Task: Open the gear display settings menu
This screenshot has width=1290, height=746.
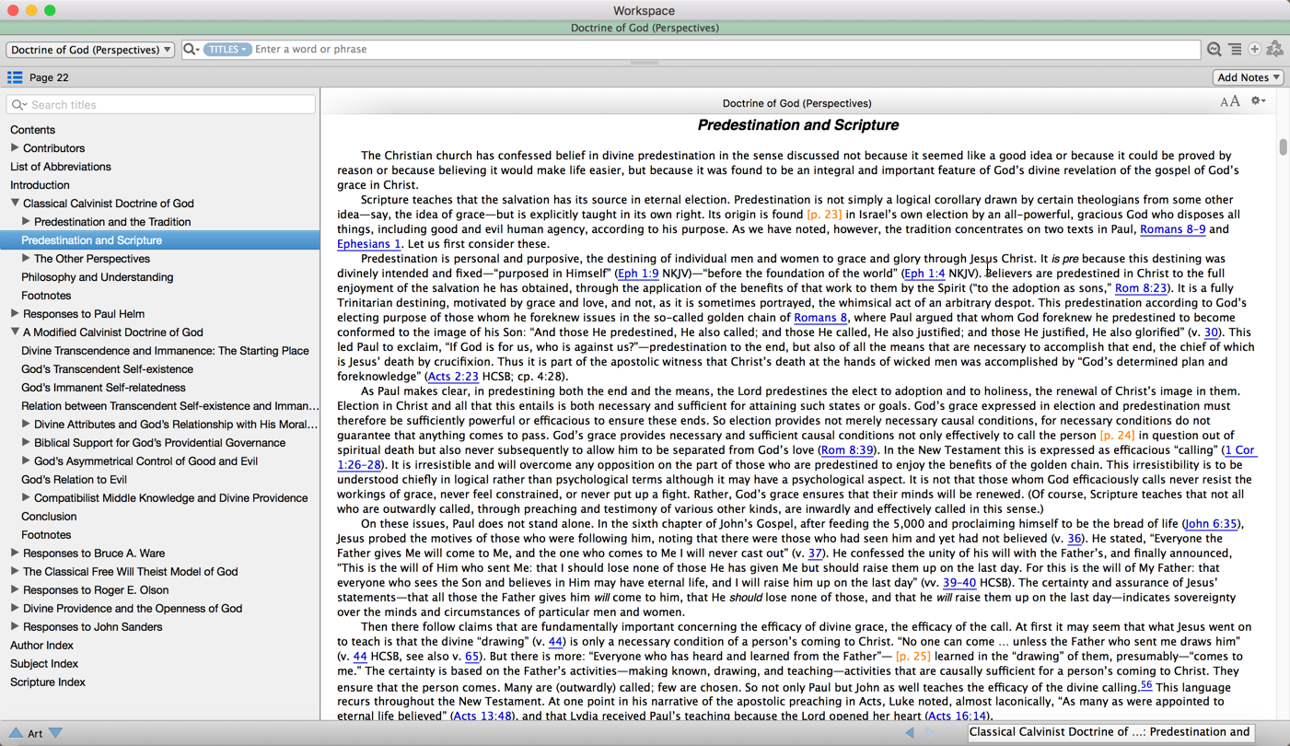Action: tap(1258, 101)
